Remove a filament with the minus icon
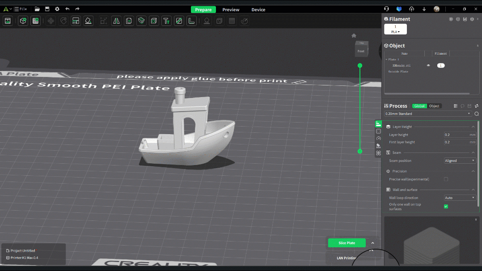 (458, 19)
